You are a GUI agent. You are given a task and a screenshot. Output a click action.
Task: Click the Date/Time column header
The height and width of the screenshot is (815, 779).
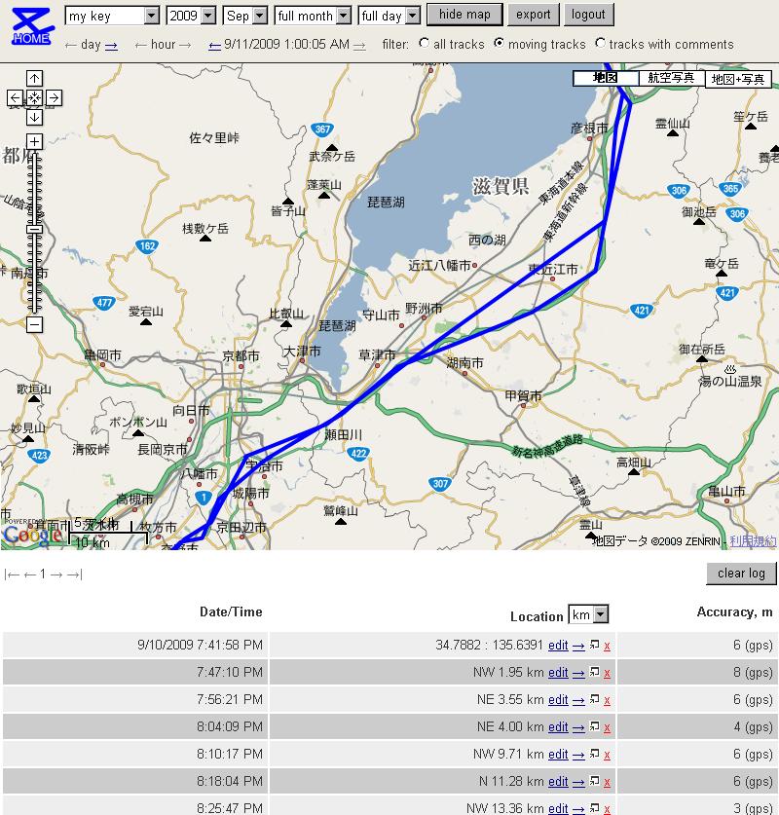[x=231, y=611]
